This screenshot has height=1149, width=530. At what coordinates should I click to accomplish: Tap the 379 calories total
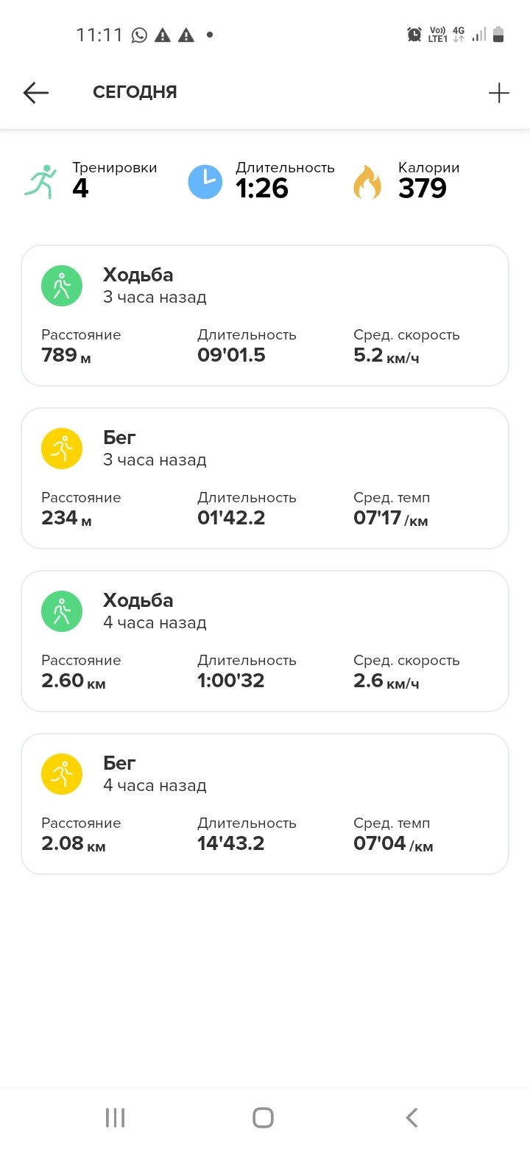[x=423, y=189]
